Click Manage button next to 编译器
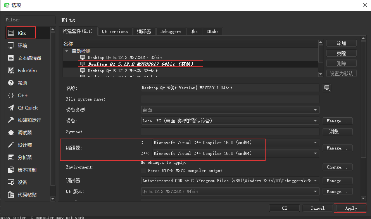The image size is (371, 219). tap(337, 148)
